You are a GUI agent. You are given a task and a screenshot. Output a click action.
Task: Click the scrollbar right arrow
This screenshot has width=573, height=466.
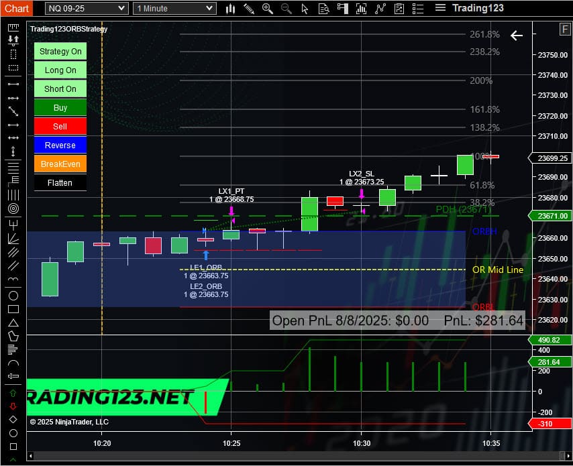(x=568, y=456)
